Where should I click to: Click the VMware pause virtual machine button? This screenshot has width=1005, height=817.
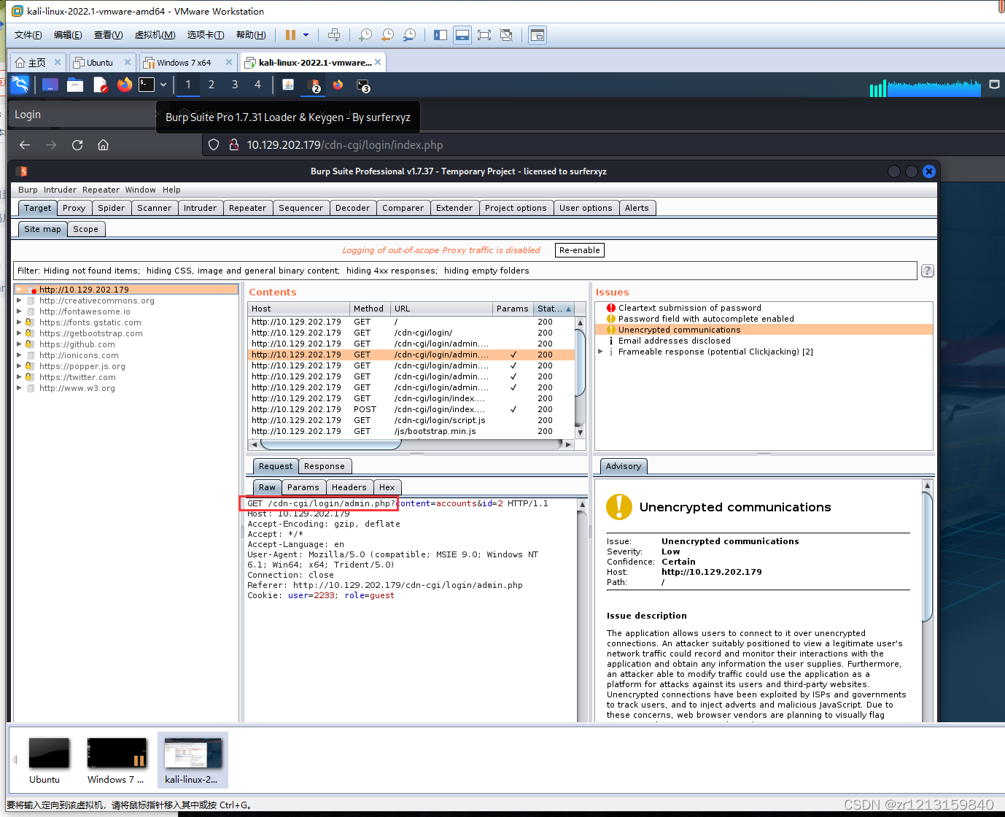point(290,35)
